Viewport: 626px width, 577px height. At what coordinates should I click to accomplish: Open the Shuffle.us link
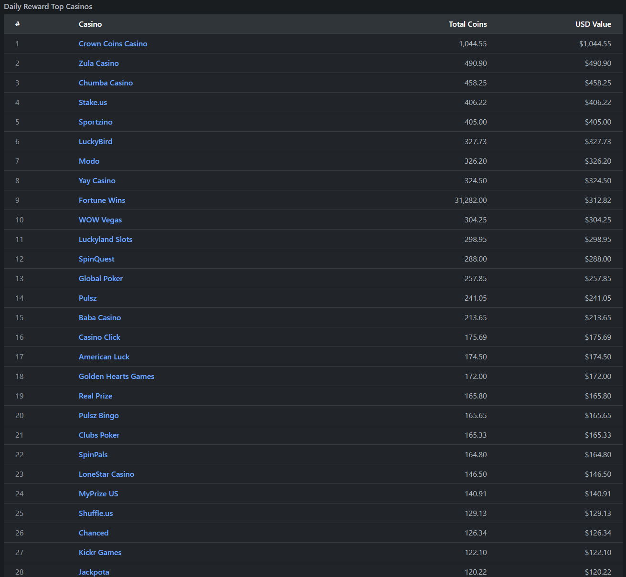[x=96, y=513]
